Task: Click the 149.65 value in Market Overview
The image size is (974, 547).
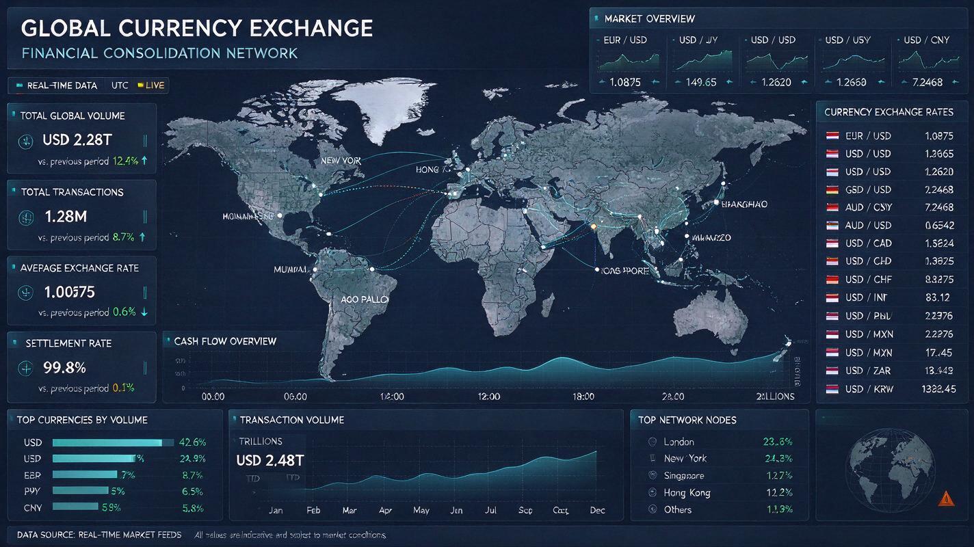Action: (701, 82)
